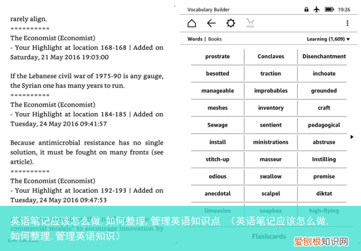Click highlight header at location 184-185
361x251 pixels.
point(87,119)
